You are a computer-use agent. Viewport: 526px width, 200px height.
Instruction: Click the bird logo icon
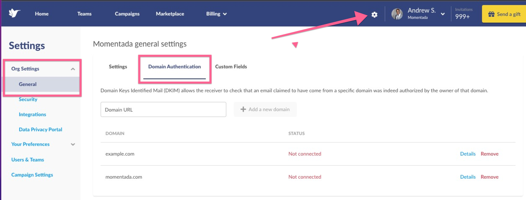pos(15,13)
